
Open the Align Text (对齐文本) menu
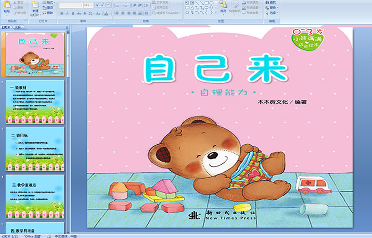point(161,7)
